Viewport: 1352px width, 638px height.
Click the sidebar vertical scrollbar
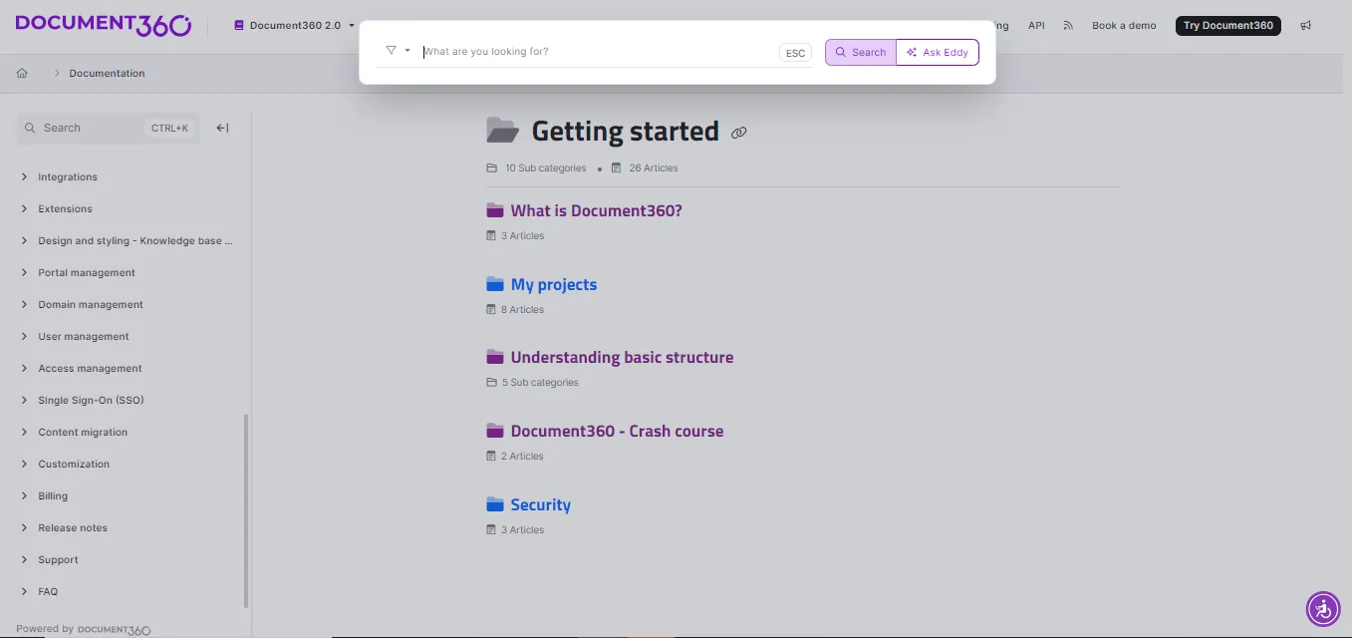coord(246,510)
